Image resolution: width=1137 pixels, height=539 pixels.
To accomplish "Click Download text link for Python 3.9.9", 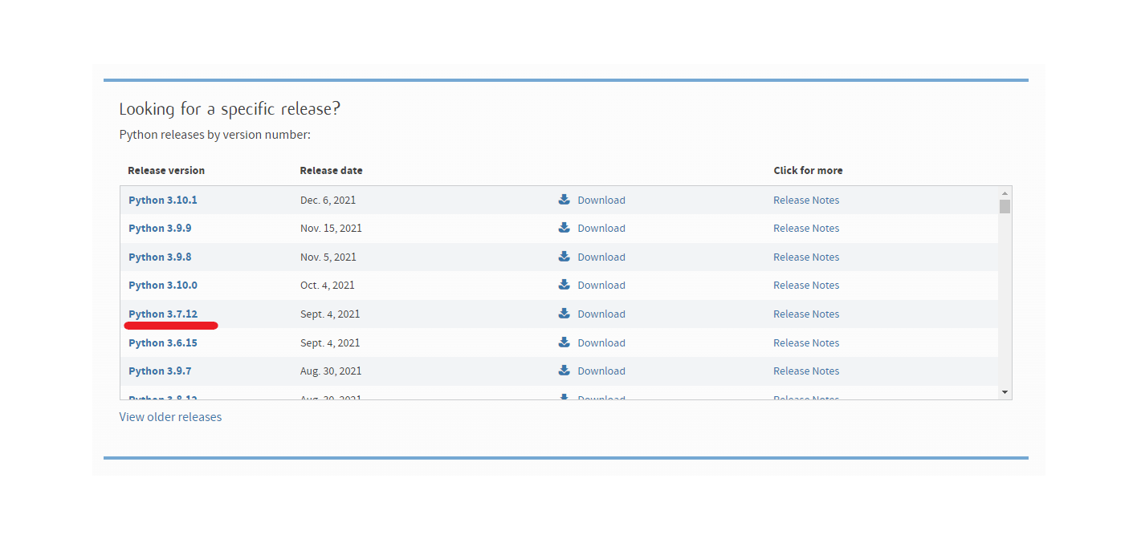I will coord(601,228).
